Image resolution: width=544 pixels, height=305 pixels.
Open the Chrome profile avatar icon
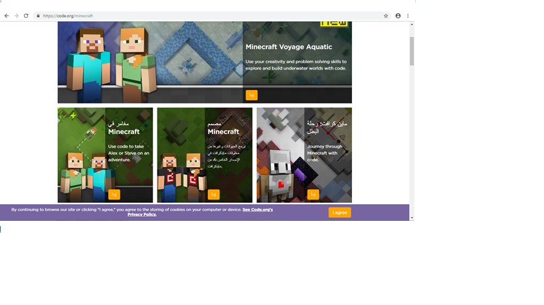pos(398,16)
